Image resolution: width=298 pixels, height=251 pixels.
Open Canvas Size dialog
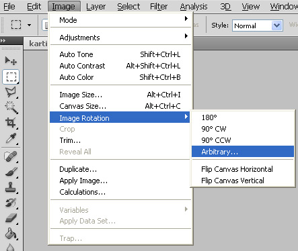coord(120,106)
